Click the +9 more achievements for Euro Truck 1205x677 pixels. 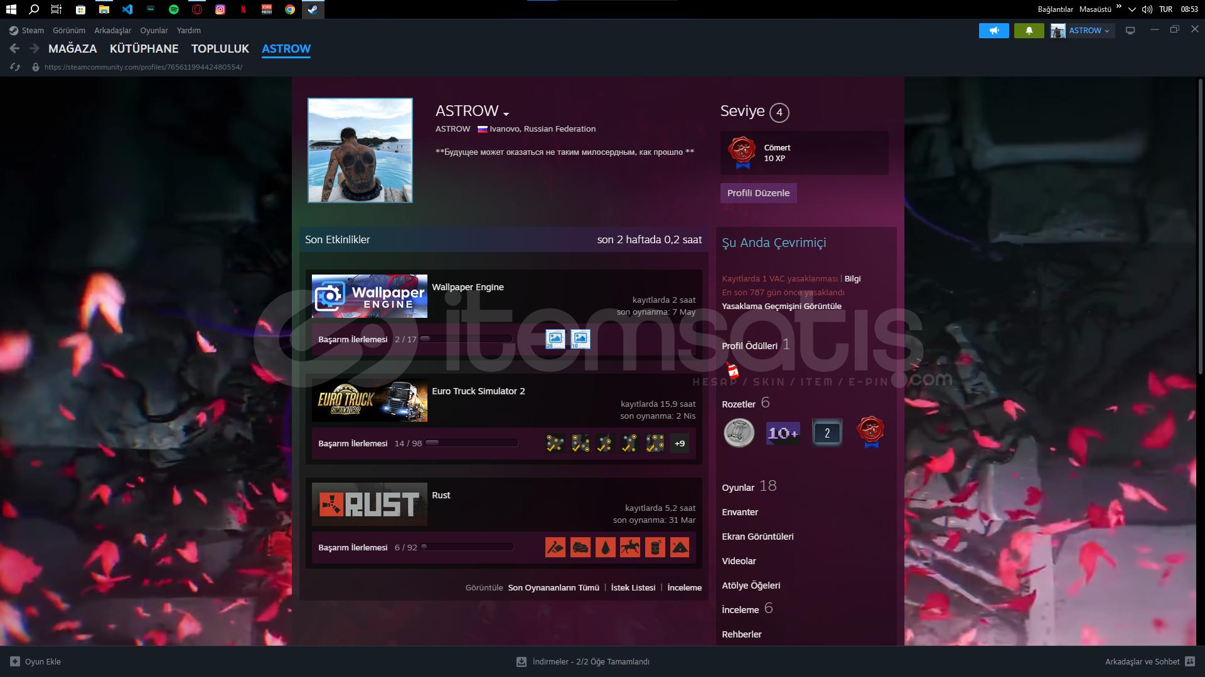[680, 443]
